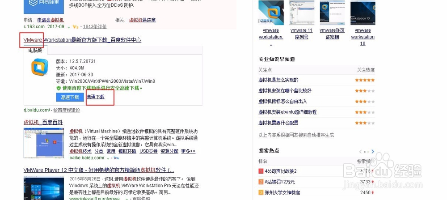Click the NetEase blue logo image
Viewport: 447px width, 200px height.
coord(44,7)
